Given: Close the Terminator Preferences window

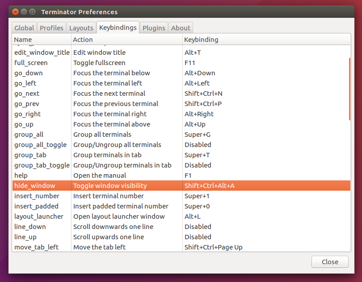Looking at the screenshot, I should [x=15, y=12].
